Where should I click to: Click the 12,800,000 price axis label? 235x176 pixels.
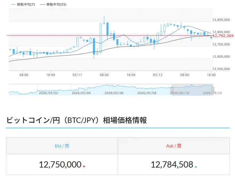coord(221,32)
